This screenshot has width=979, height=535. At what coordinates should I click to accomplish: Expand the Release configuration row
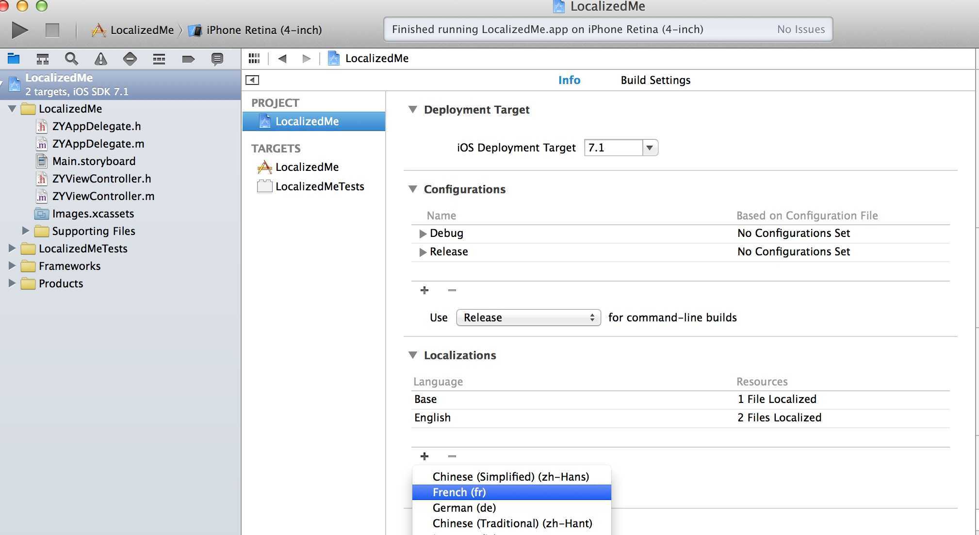pyautogui.click(x=423, y=252)
